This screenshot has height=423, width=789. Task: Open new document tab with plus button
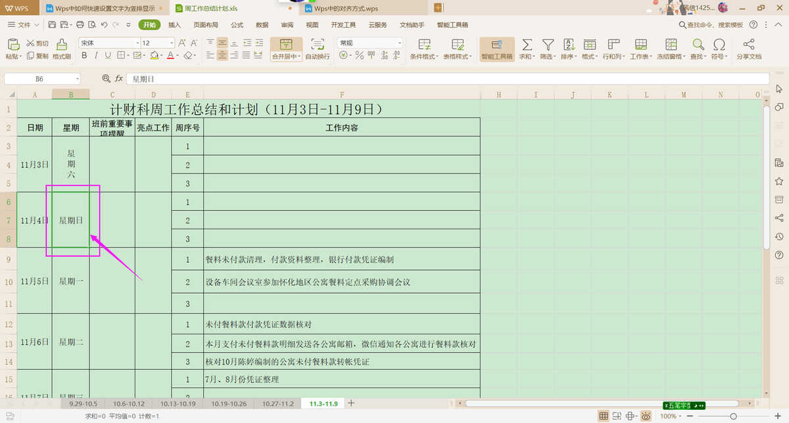point(439,8)
